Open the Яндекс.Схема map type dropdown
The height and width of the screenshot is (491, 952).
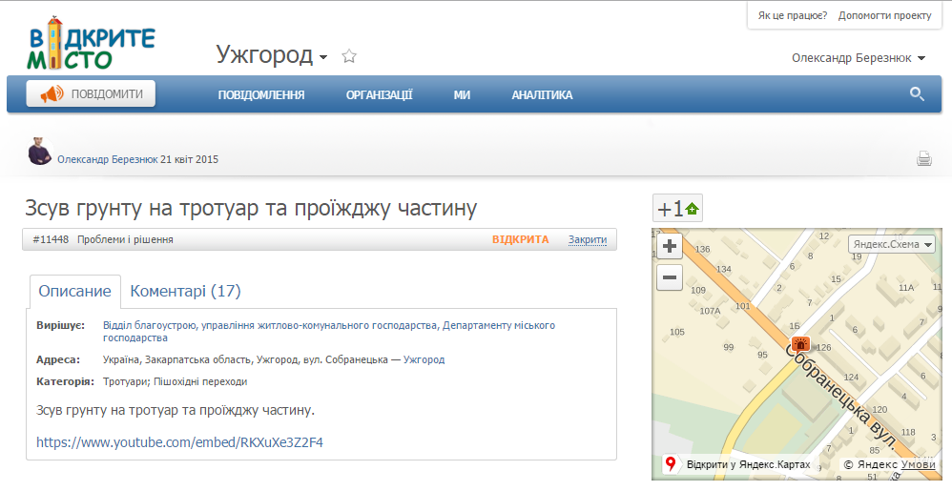pyautogui.click(x=892, y=244)
